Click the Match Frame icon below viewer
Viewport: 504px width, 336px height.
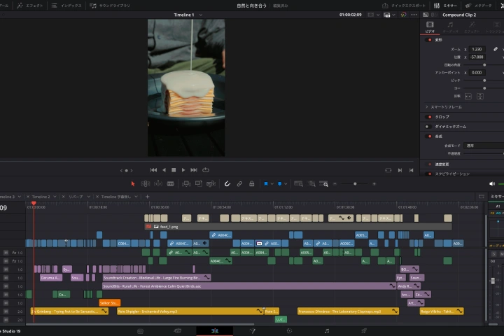(388, 170)
